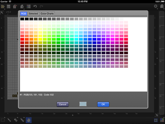Click the redo arrow
The image size is (165, 124).
click(41, 7)
